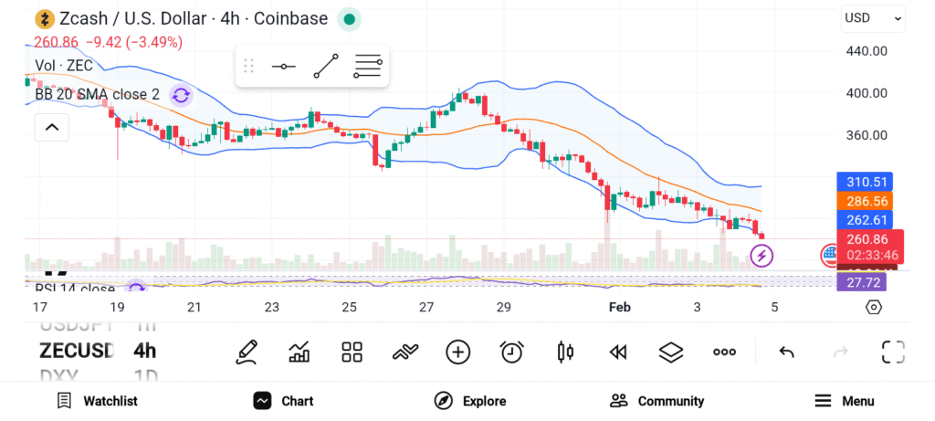
Task: Switch to the Watchlist tab
Action: (97, 401)
